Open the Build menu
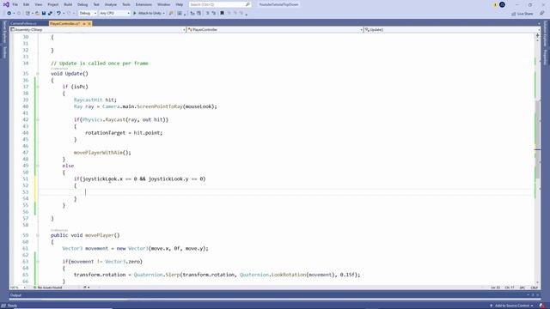This screenshot has width=550, height=309. point(68,4)
